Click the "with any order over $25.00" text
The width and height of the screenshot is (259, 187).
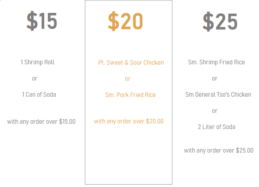219,150
